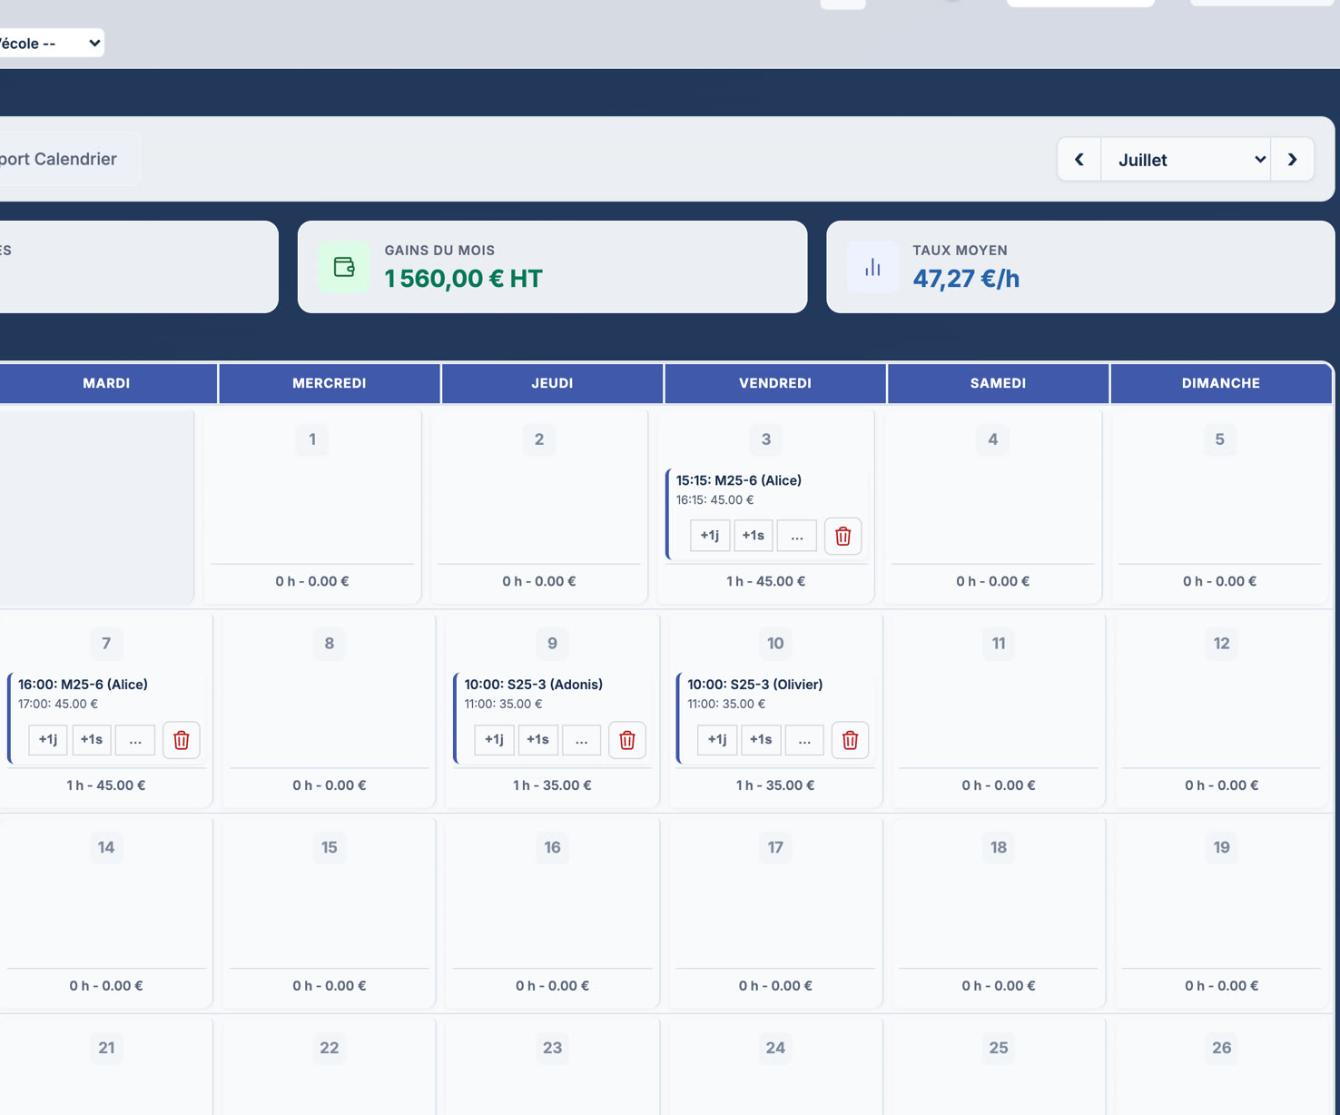
Task: Click the bar chart icon in Taux moyen
Action: click(872, 267)
